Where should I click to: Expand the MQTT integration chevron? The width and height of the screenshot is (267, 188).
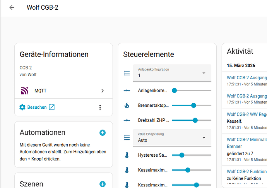point(103,91)
